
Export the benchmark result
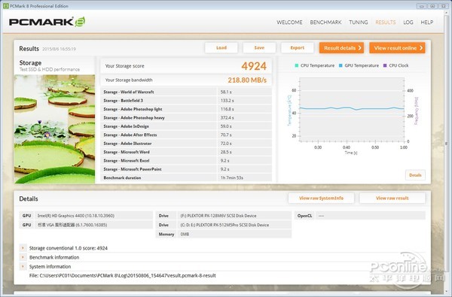(x=298, y=48)
